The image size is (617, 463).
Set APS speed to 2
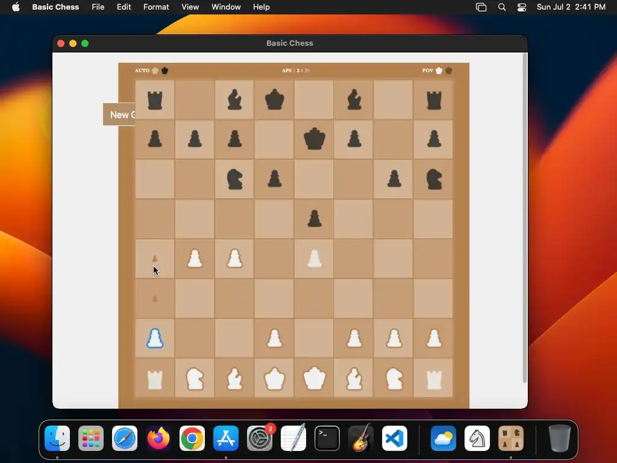298,71
